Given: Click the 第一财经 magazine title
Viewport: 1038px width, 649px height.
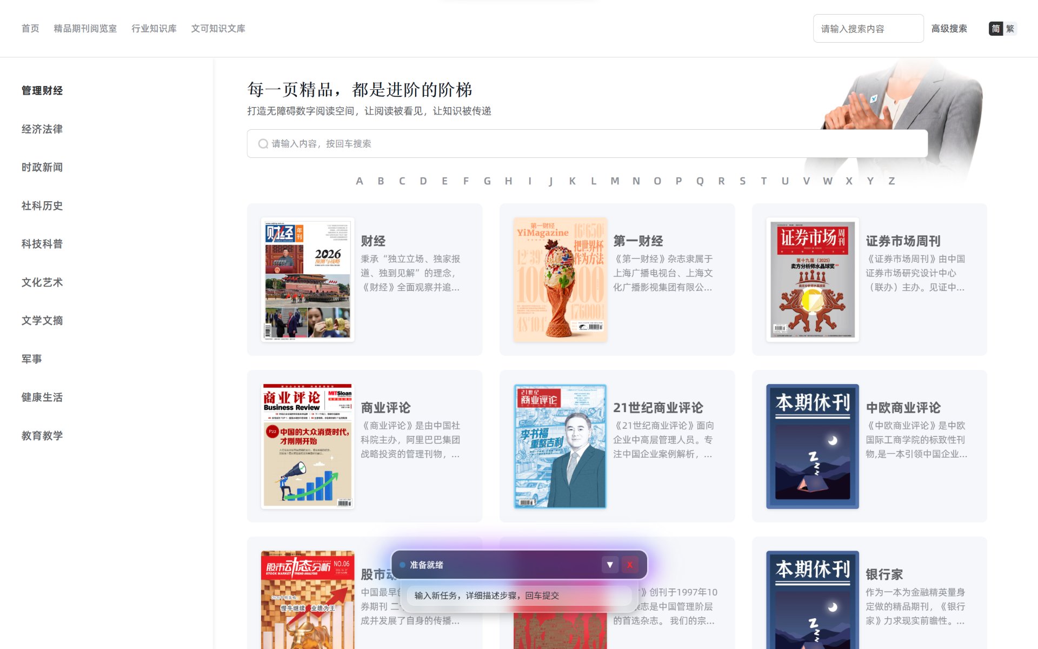Looking at the screenshot, I should pos(638,241).
